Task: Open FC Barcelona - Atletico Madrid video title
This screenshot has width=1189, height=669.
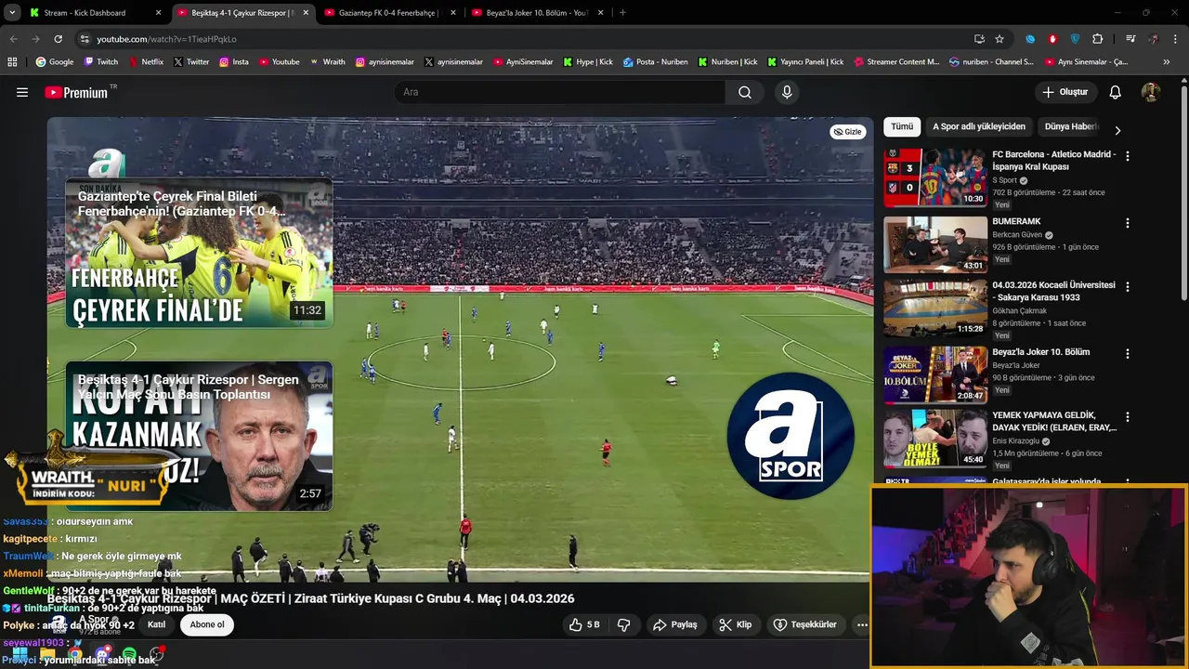Action: pyautogui.click(x=1053, y=161)
